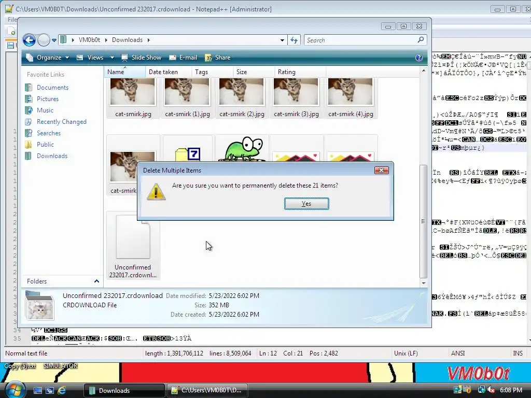Screen dimensions: 531x398
Task: Expand the arrow after Downloads breadcrumb
Action: click(x=148, y=40)
